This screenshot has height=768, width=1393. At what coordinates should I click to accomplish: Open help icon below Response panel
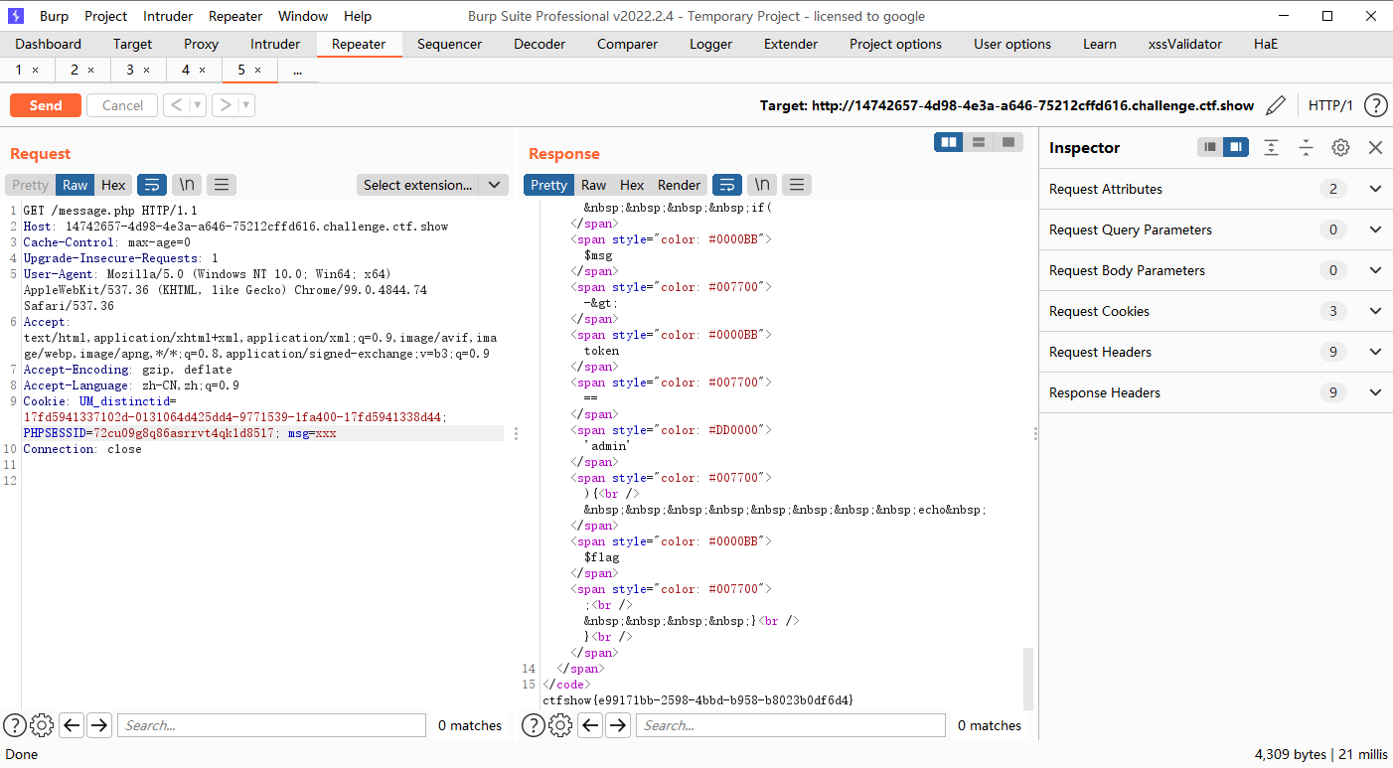(534, 725)
